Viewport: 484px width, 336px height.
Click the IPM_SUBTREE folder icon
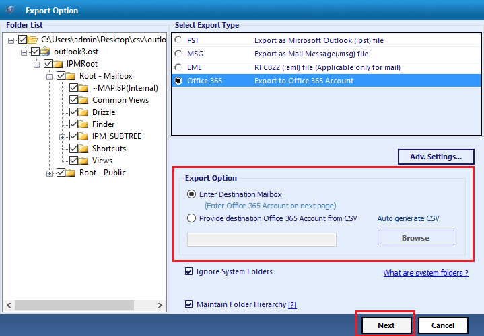coord(83,136)
